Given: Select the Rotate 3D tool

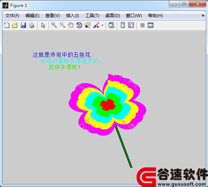Looking at the screenshot, I should [79, 25].
